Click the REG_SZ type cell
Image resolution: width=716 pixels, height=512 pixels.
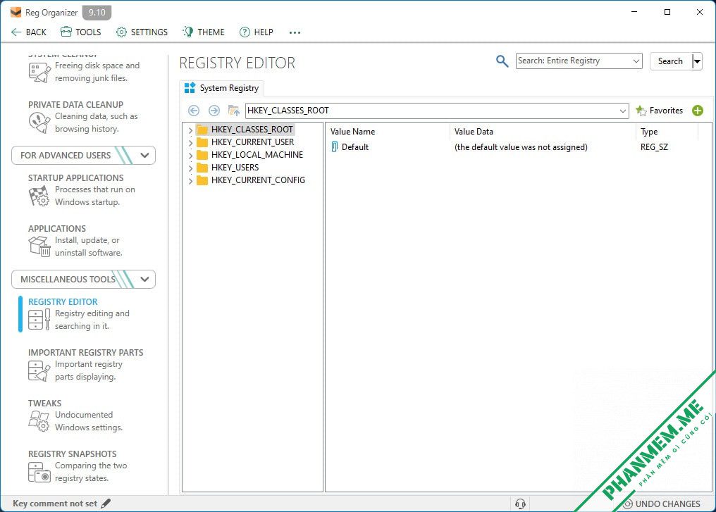coord(654,147)
